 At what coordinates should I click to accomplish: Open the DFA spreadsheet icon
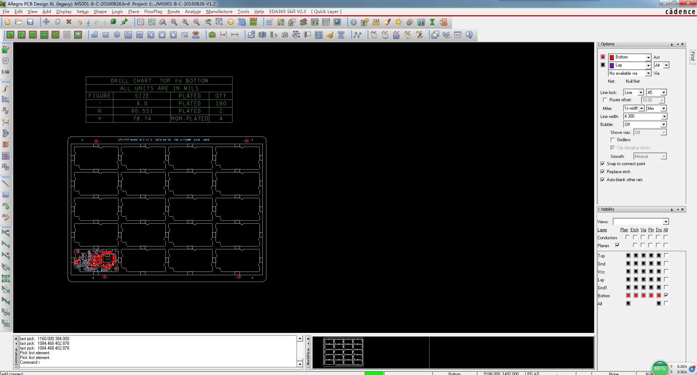[x=326, y=22]
